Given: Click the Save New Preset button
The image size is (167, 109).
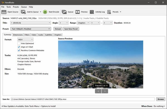Looking at the screenshot, I should coord(71,29).
